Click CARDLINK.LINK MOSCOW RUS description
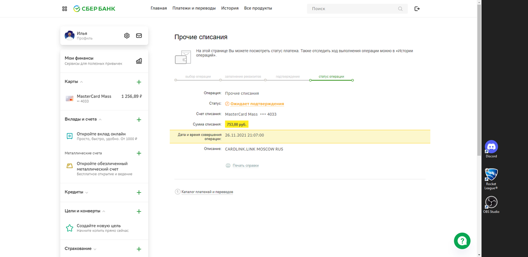Image resolution: width=528 pixels, height=257 pixels. pos(254,149)
